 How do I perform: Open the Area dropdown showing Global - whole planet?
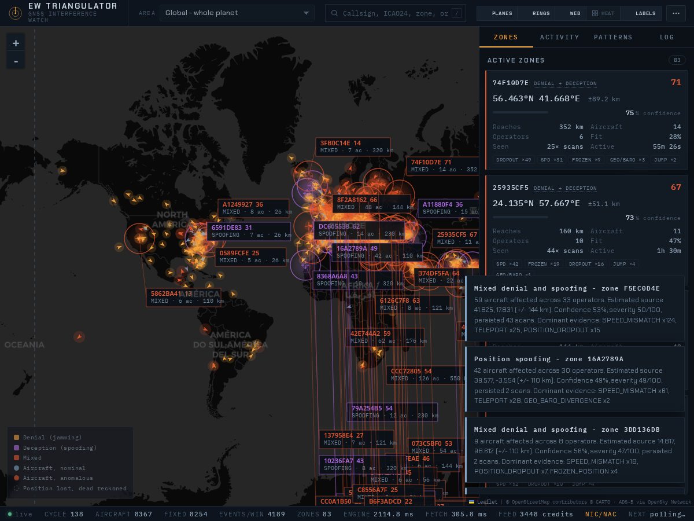(x=237, y=13)
